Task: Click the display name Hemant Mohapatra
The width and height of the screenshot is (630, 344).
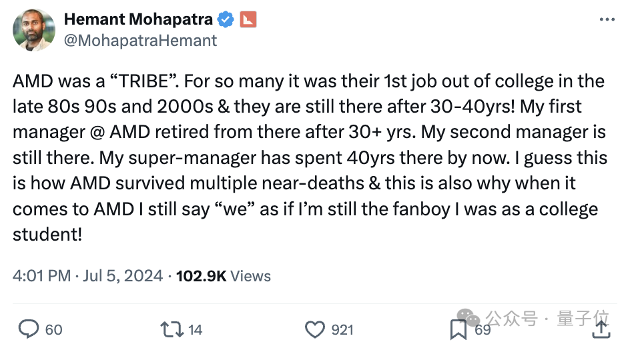Action: click(139, 20)
